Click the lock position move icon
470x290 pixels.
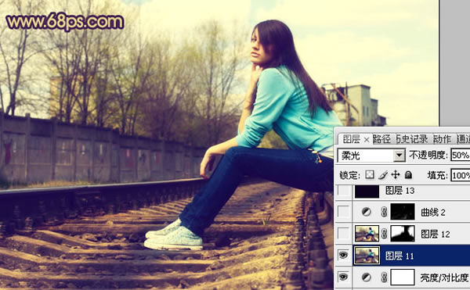click(396, 174)
